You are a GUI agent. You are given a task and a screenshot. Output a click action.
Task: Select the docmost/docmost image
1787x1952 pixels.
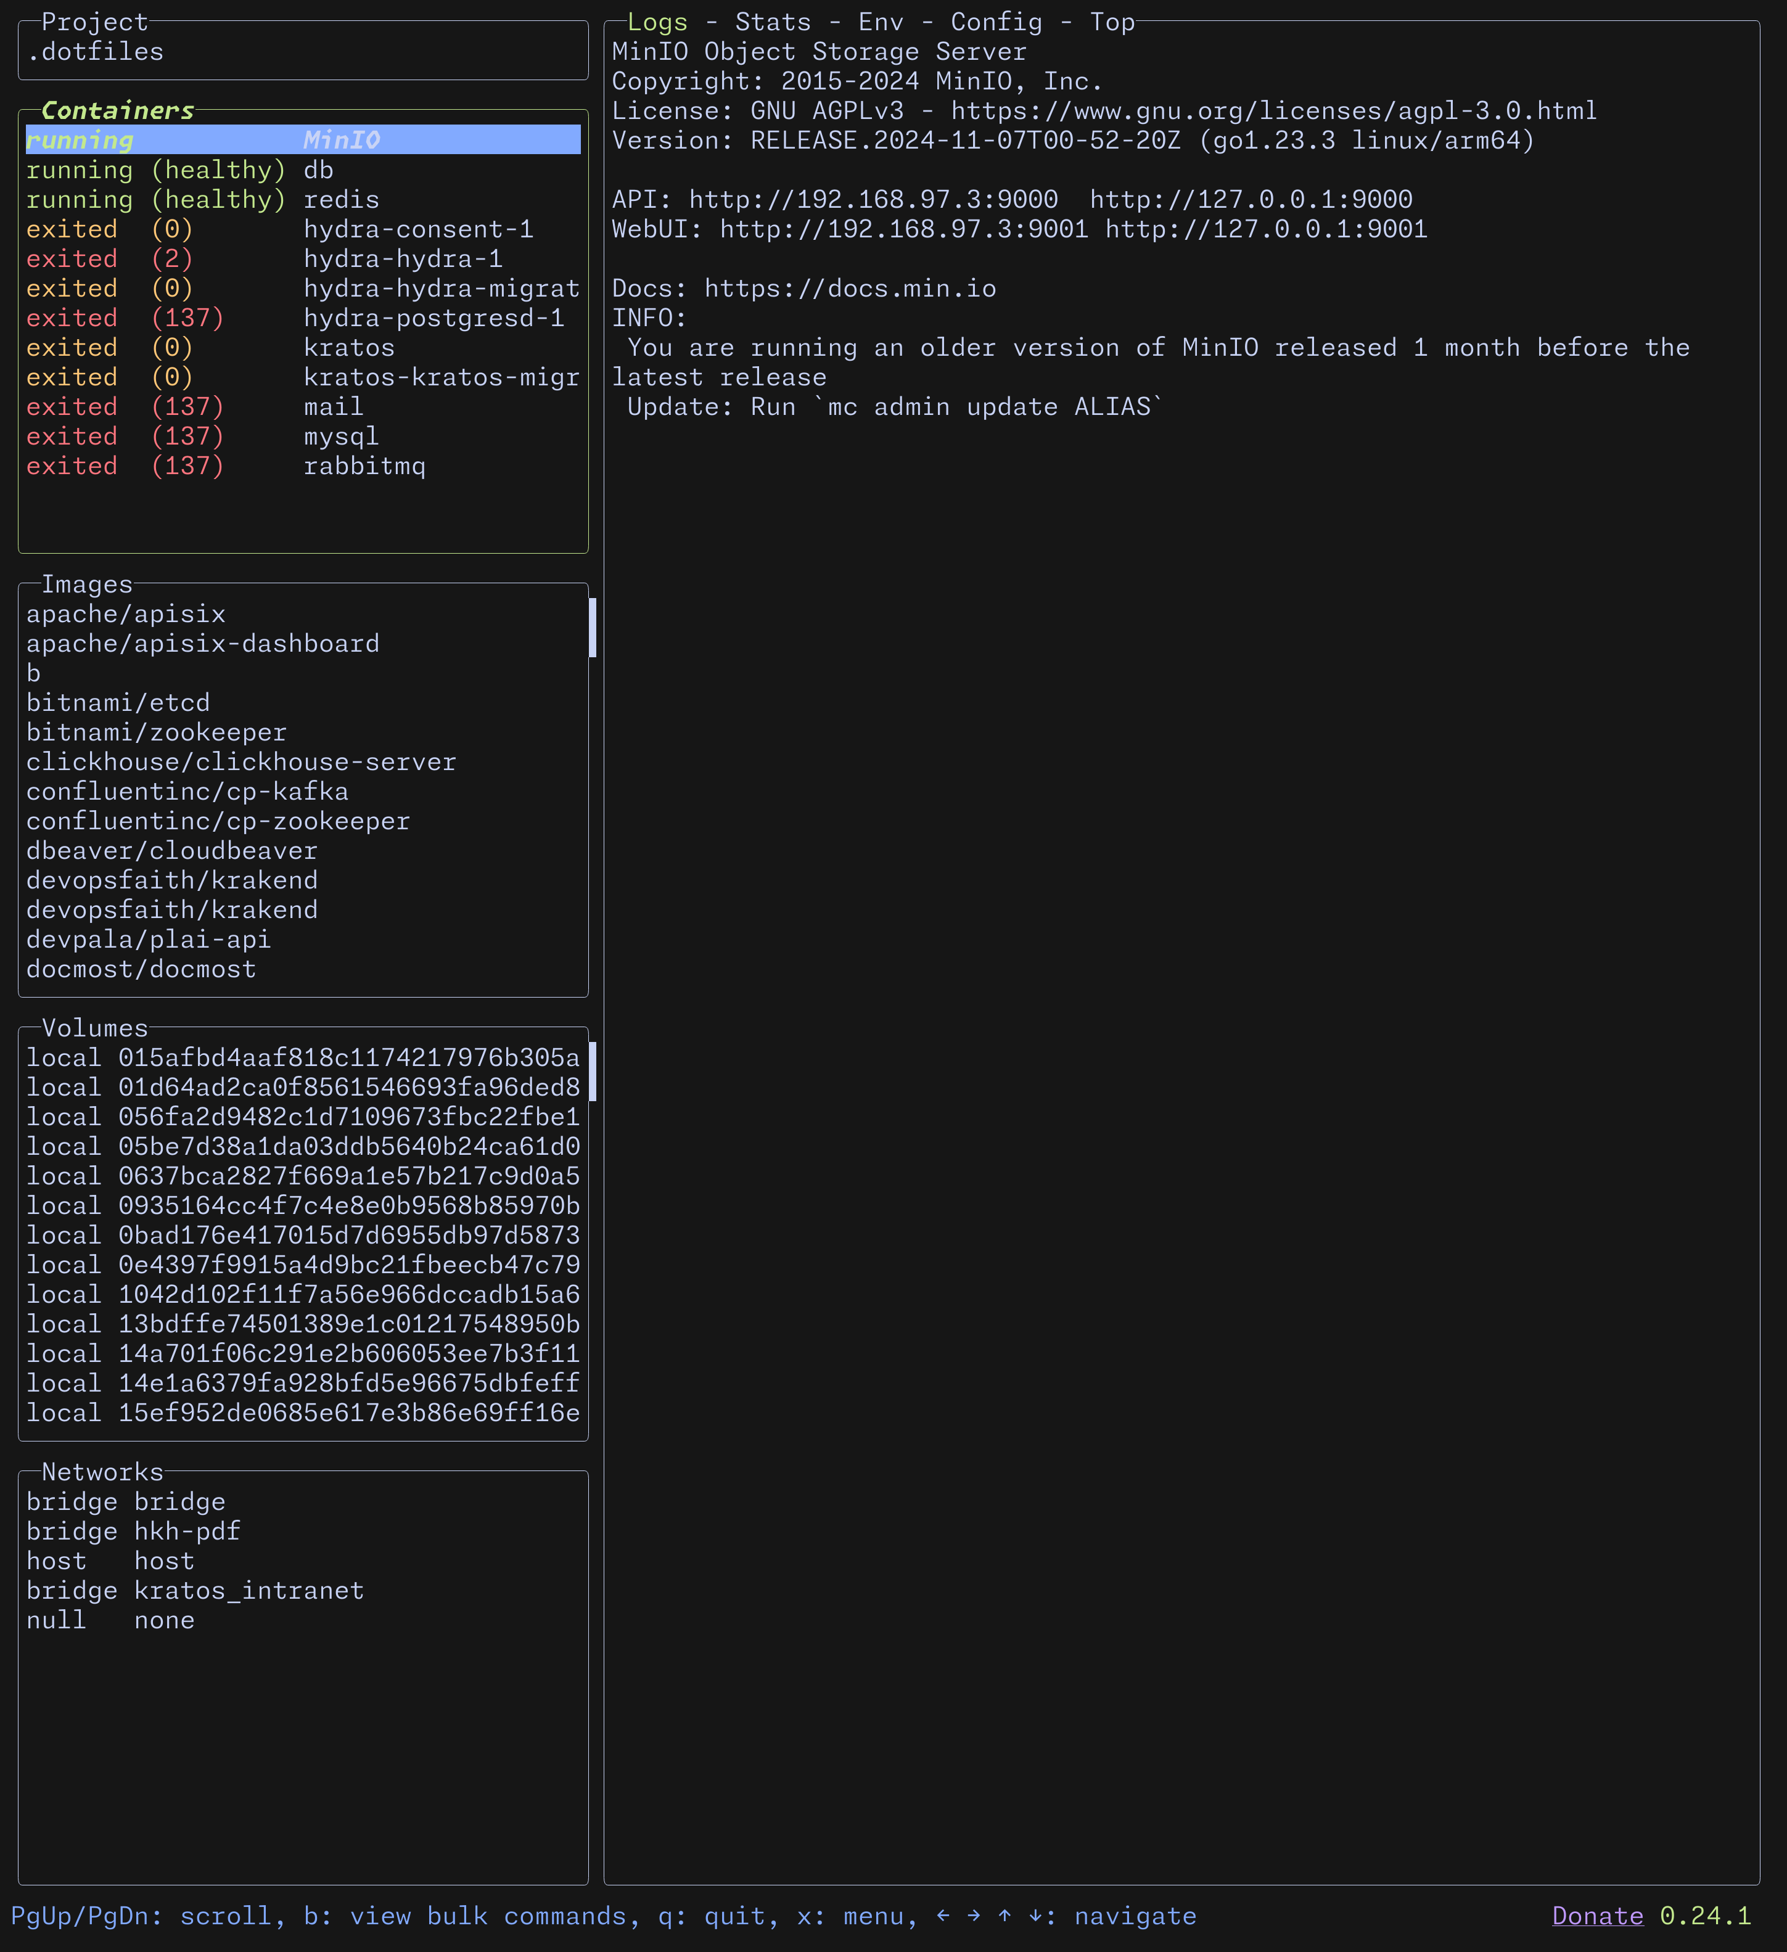(141, 968)
